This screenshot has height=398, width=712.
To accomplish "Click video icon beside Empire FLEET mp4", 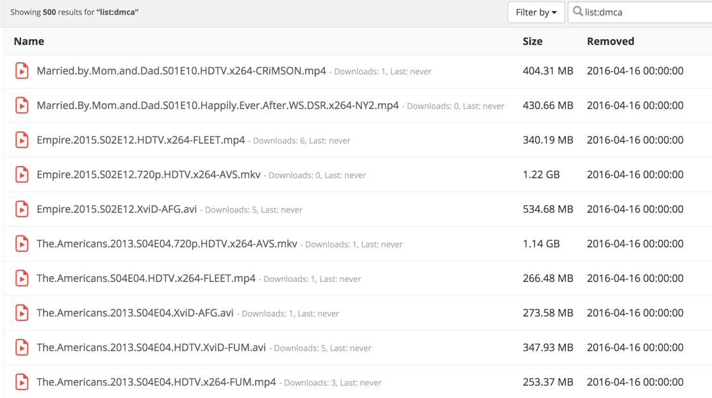I will [22, 140].
